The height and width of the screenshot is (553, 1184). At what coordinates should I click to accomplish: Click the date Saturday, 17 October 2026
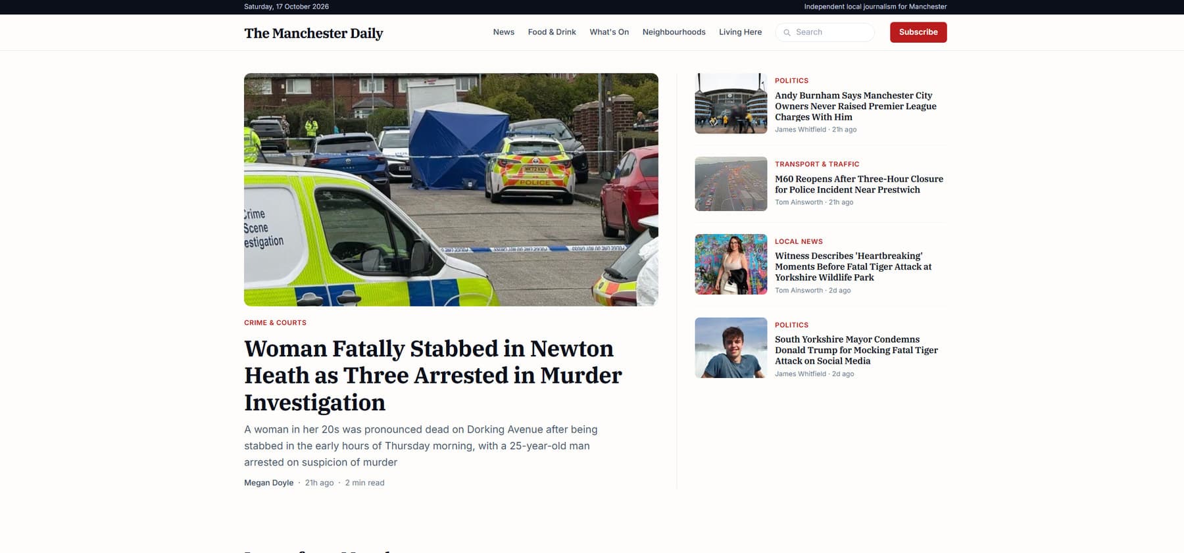[x=286, y=7]
